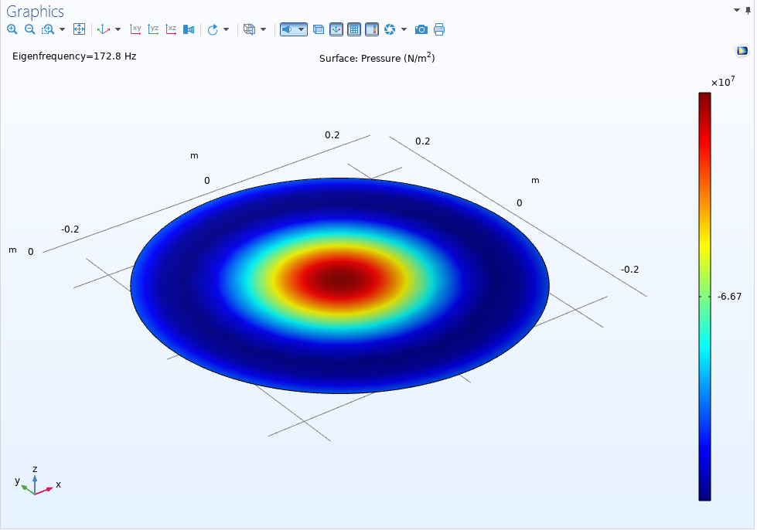Open the rotate view dropdown arrow
Image resolution: width=757 pixels, height=530 pixels.
pos(226,29)
